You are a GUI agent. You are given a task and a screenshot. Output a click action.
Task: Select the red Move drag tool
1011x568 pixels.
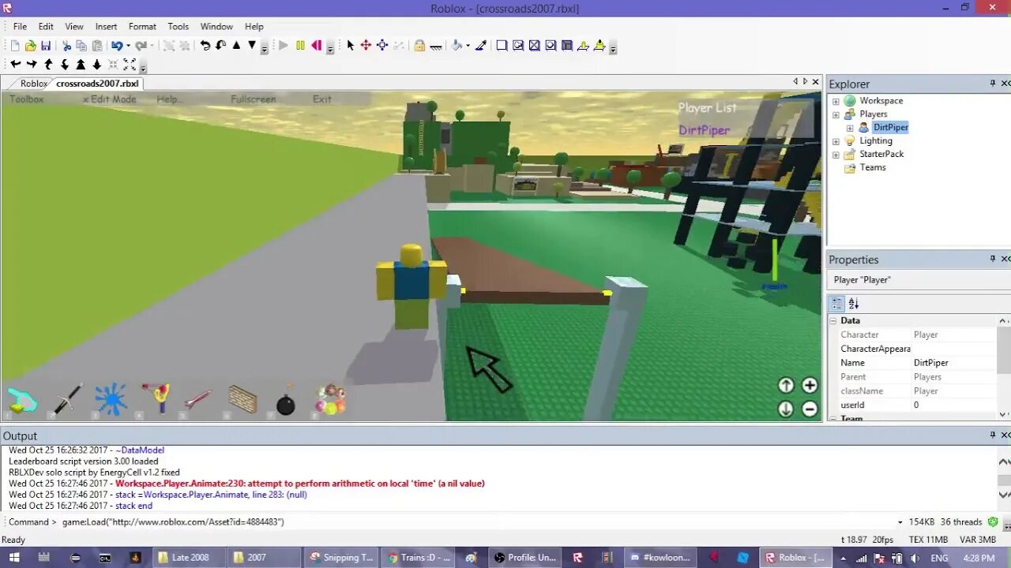coord(366,46)
